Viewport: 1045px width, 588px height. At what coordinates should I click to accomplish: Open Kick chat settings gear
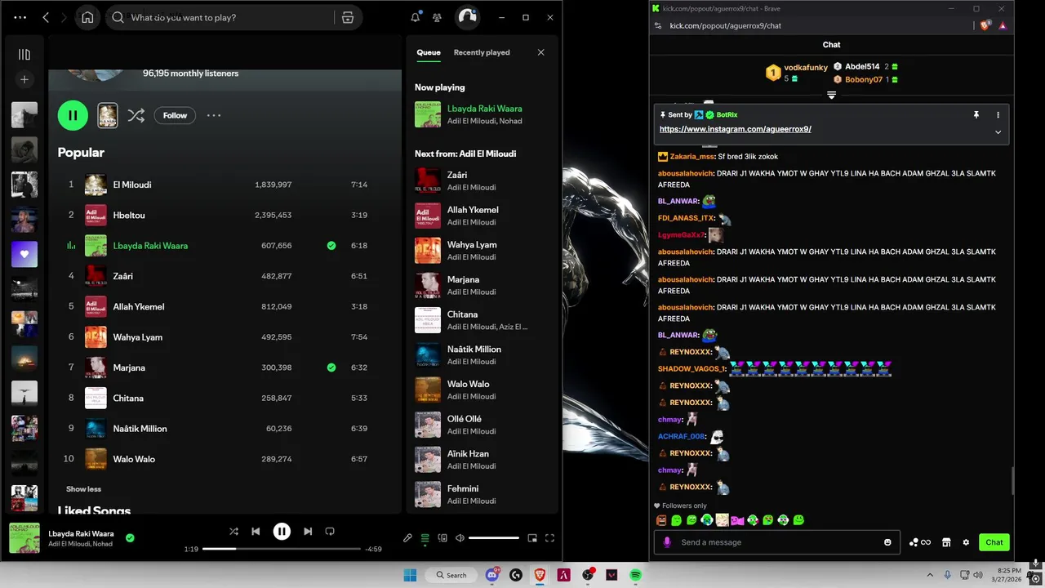[966, 542]
